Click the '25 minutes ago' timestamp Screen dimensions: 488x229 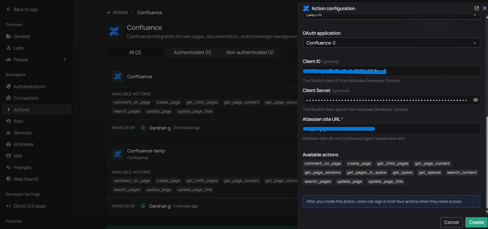pos(187,128)
